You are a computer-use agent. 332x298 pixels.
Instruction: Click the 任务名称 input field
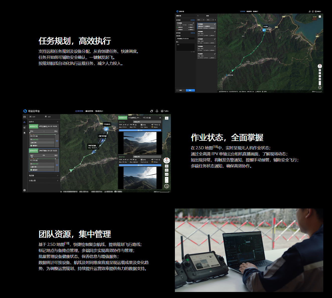pos(185,38)
